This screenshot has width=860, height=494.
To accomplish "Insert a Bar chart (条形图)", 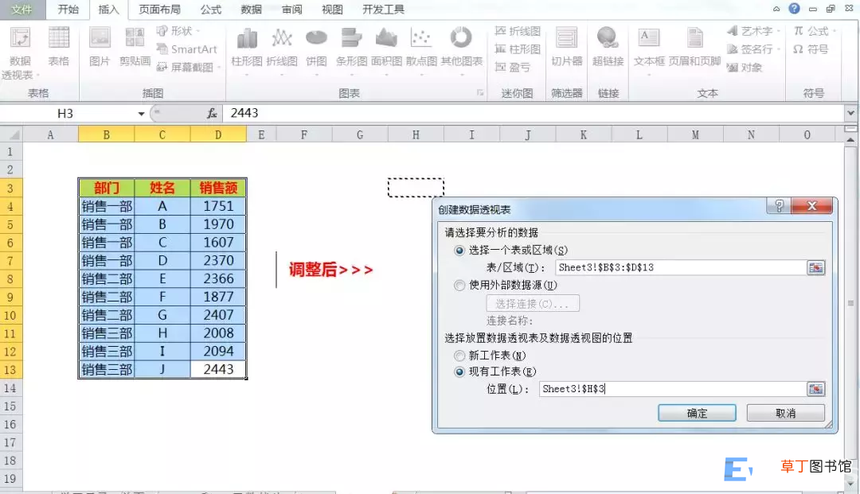I will click(x=352, y=50).
